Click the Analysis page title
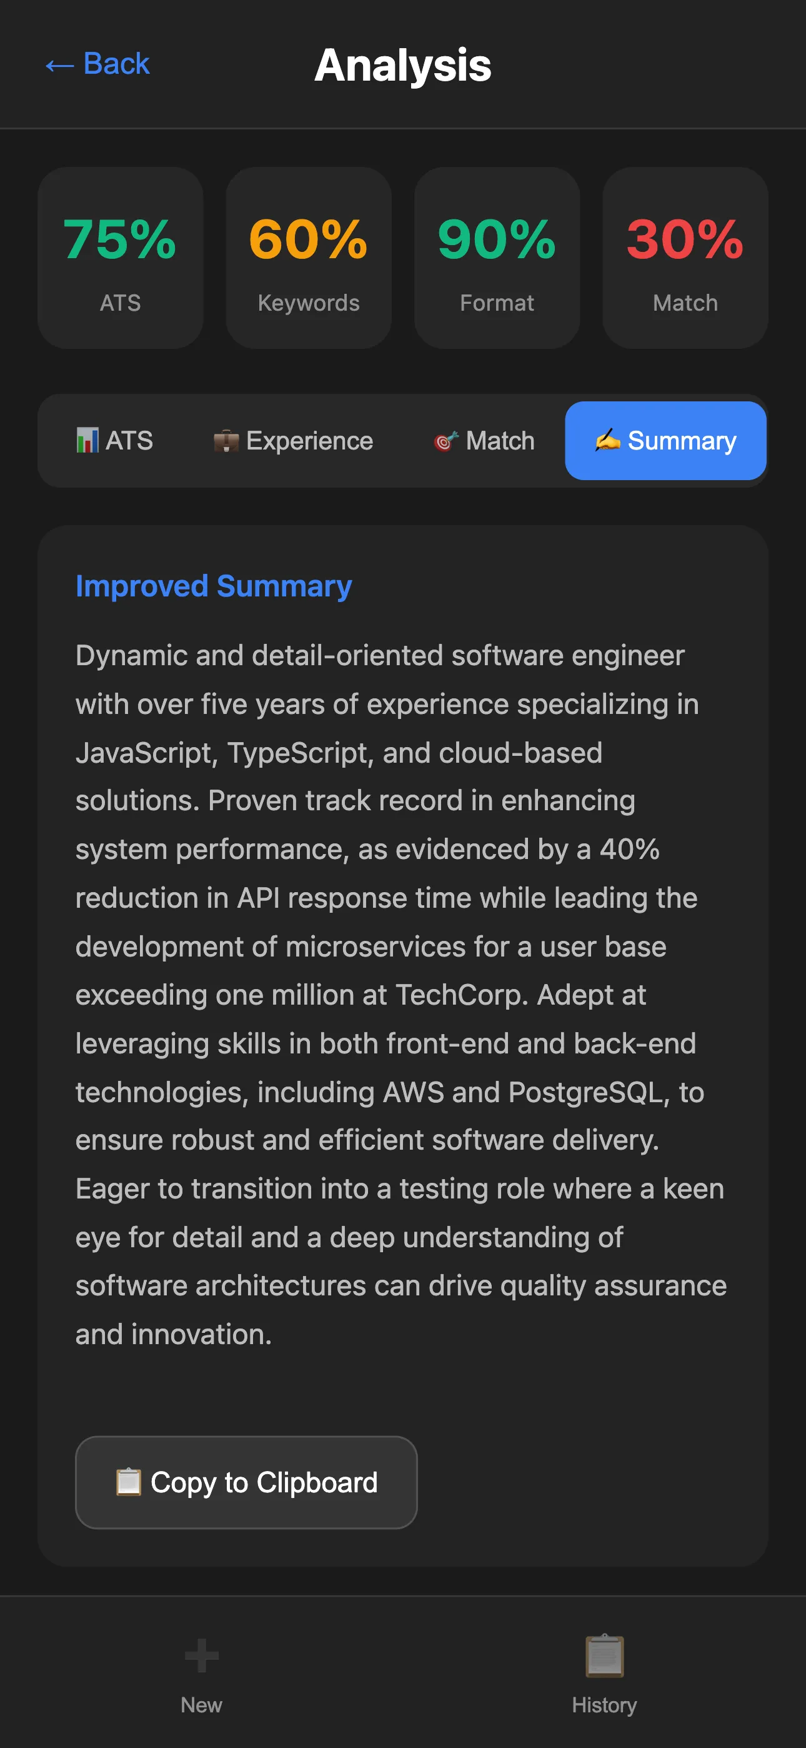Image resolution: width=806 pixels, height=1748 pixels. [403, 65]
